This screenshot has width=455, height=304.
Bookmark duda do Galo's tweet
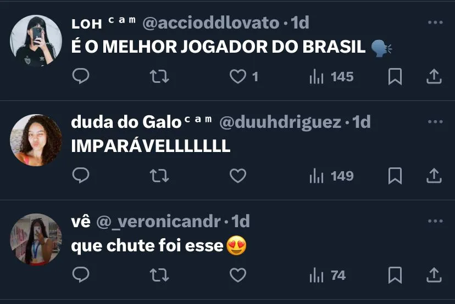(395, 176)
